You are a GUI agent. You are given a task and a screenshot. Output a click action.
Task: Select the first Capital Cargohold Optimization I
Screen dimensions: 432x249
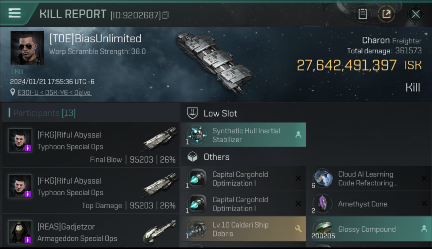[x=244, y=179]
